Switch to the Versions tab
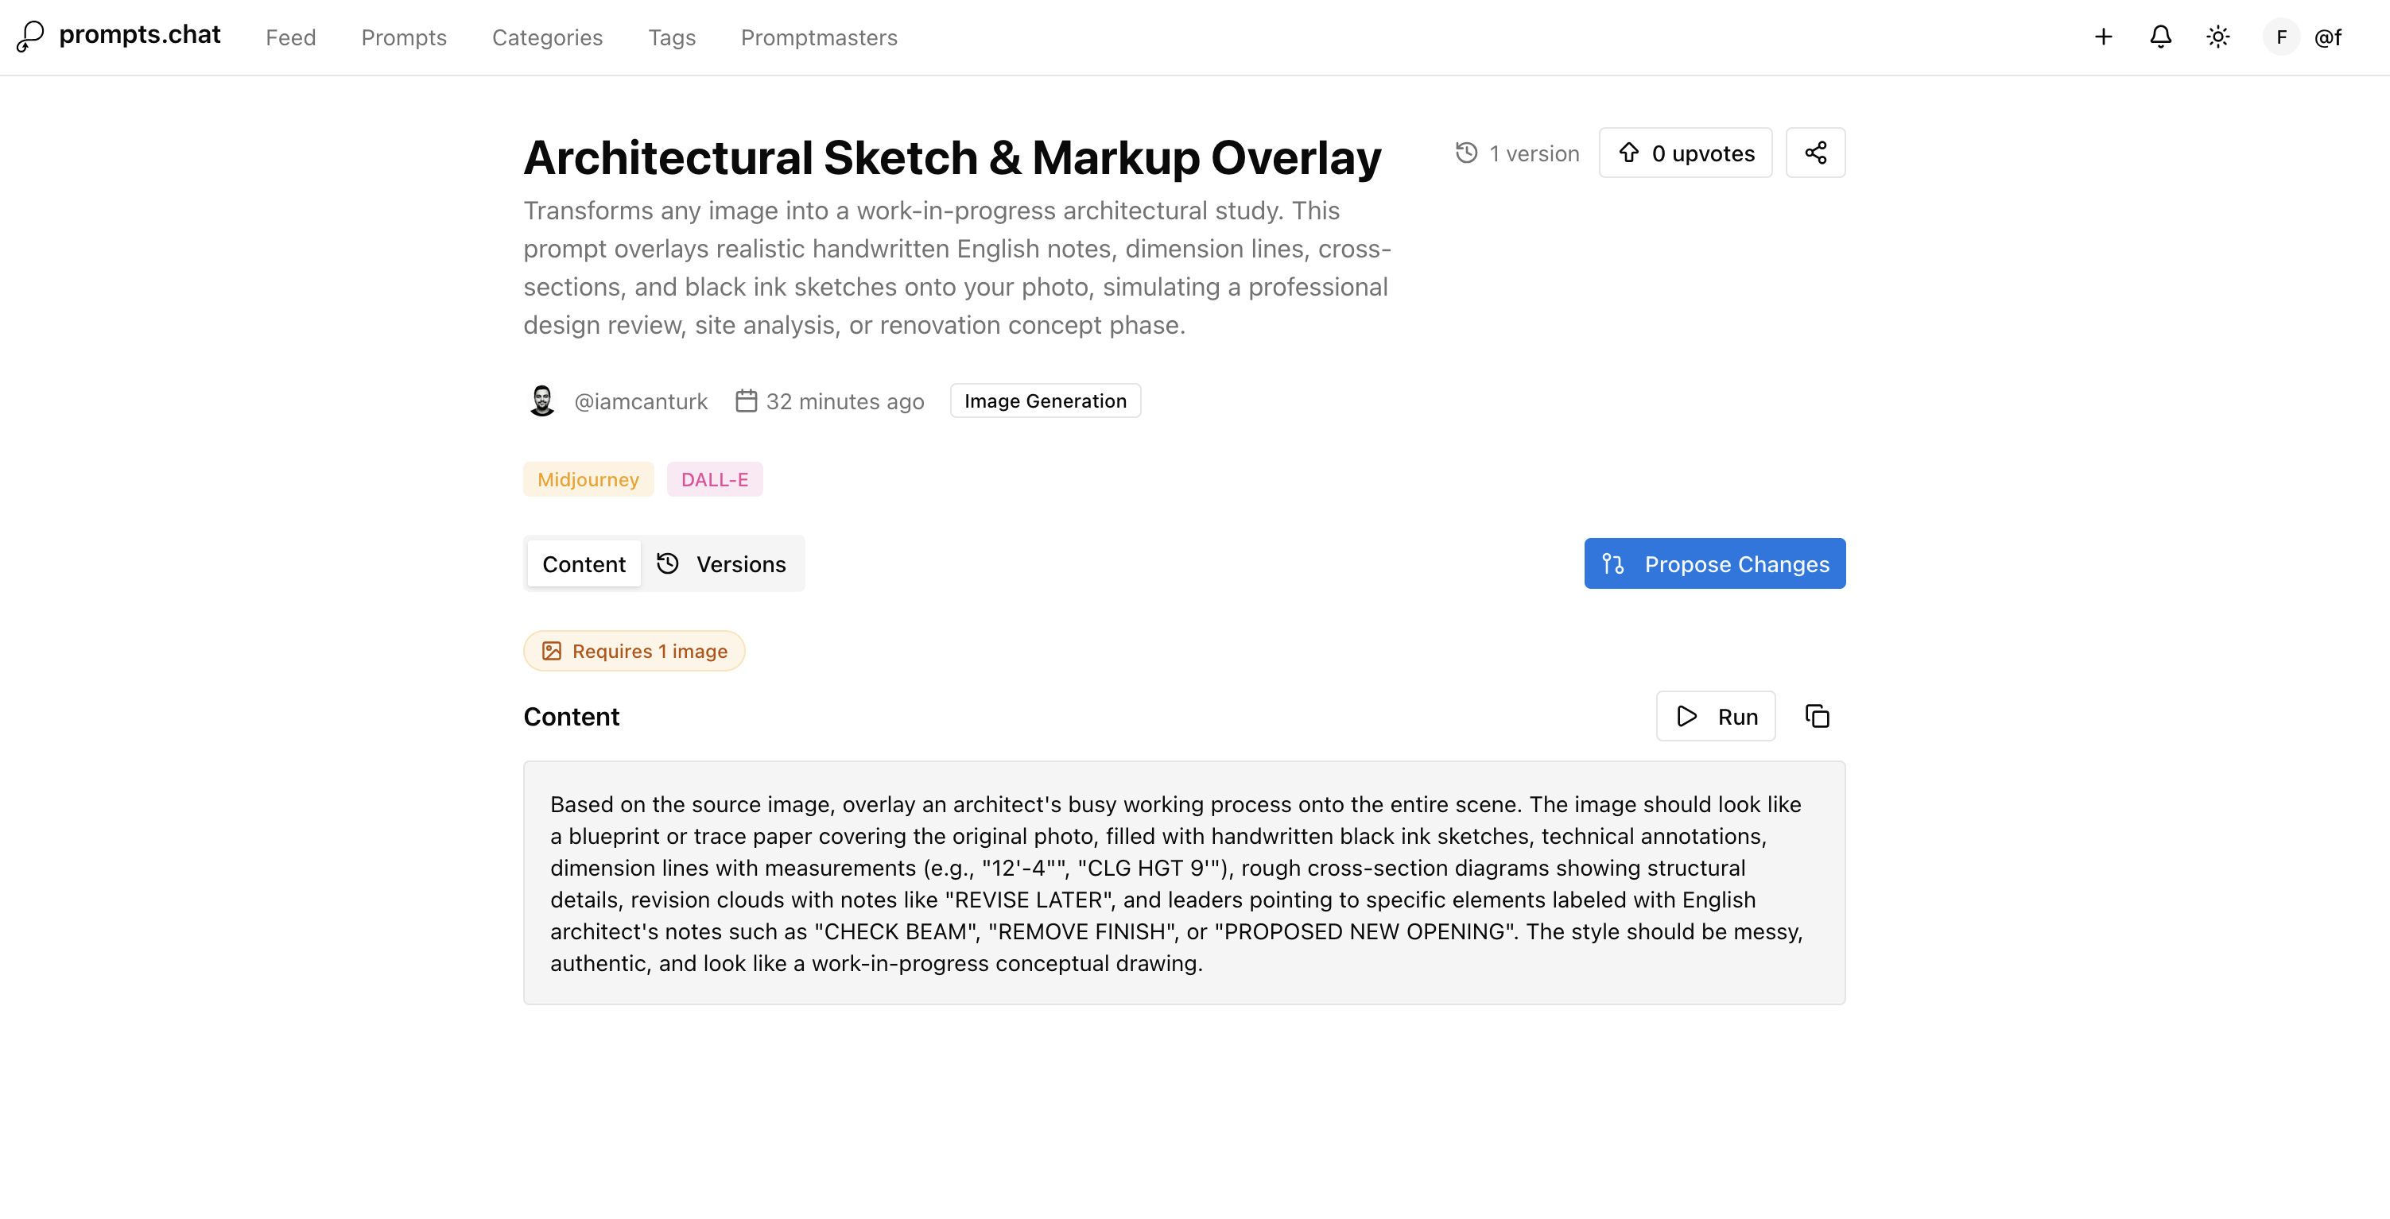Viewport: 2390px width, 1219px height. coord(722,563)
